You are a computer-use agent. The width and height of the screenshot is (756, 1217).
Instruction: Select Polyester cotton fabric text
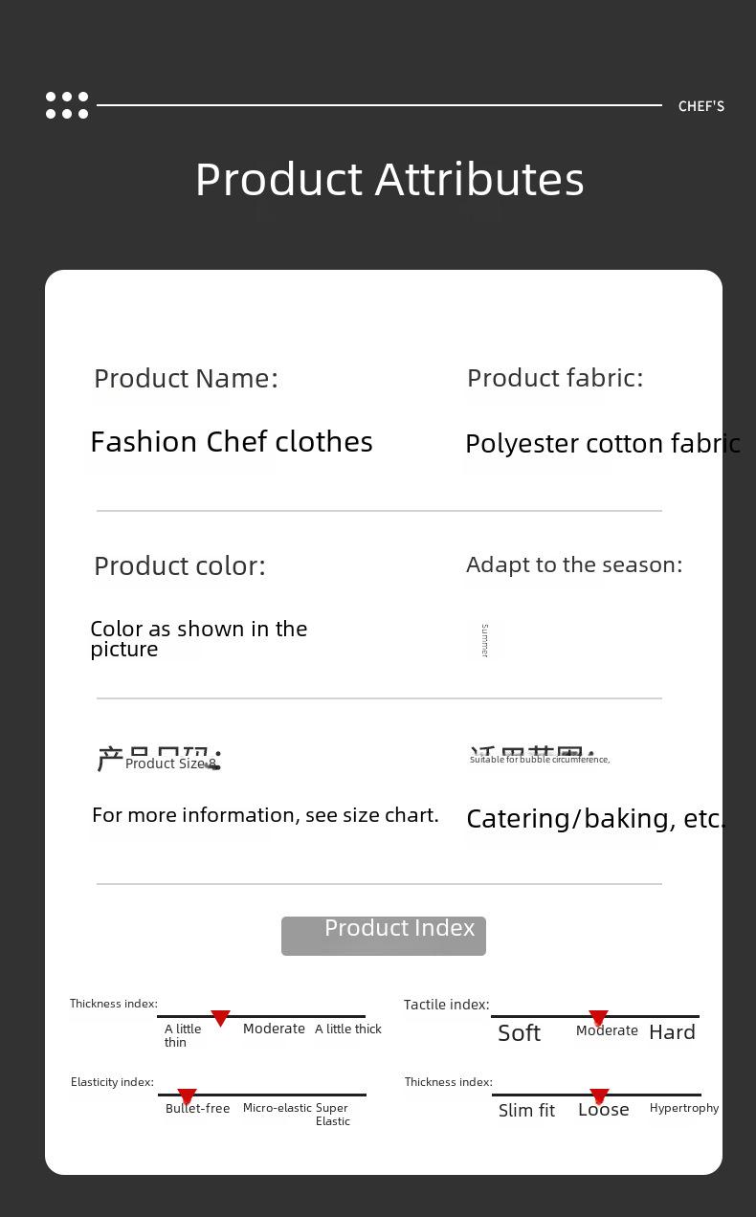(x=603, y=444)
